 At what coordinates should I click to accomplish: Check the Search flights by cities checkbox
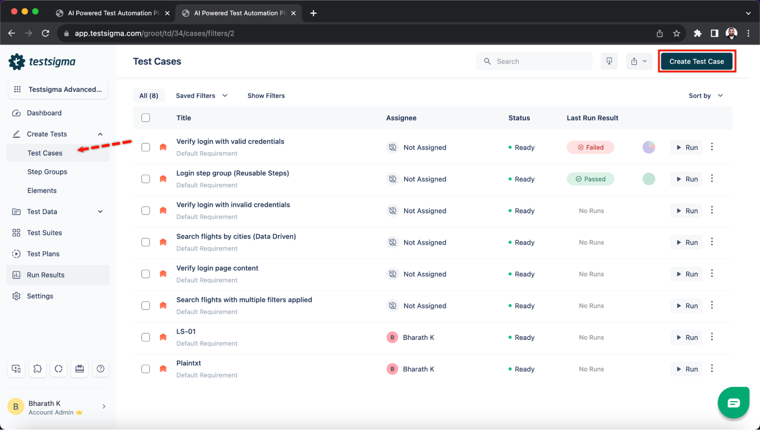tap(146, 242)
